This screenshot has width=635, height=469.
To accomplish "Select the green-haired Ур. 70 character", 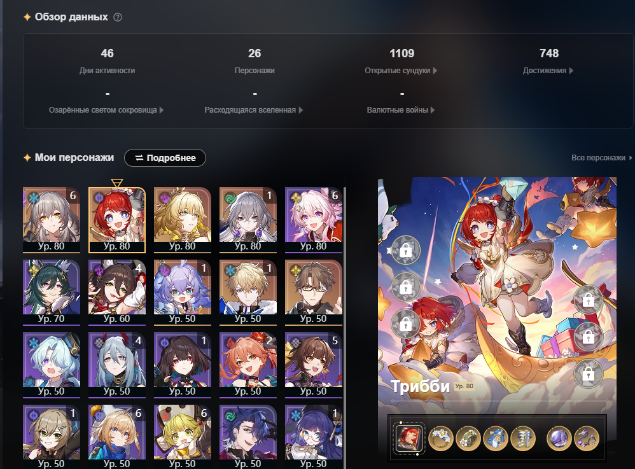I will (x=52, y=293).
